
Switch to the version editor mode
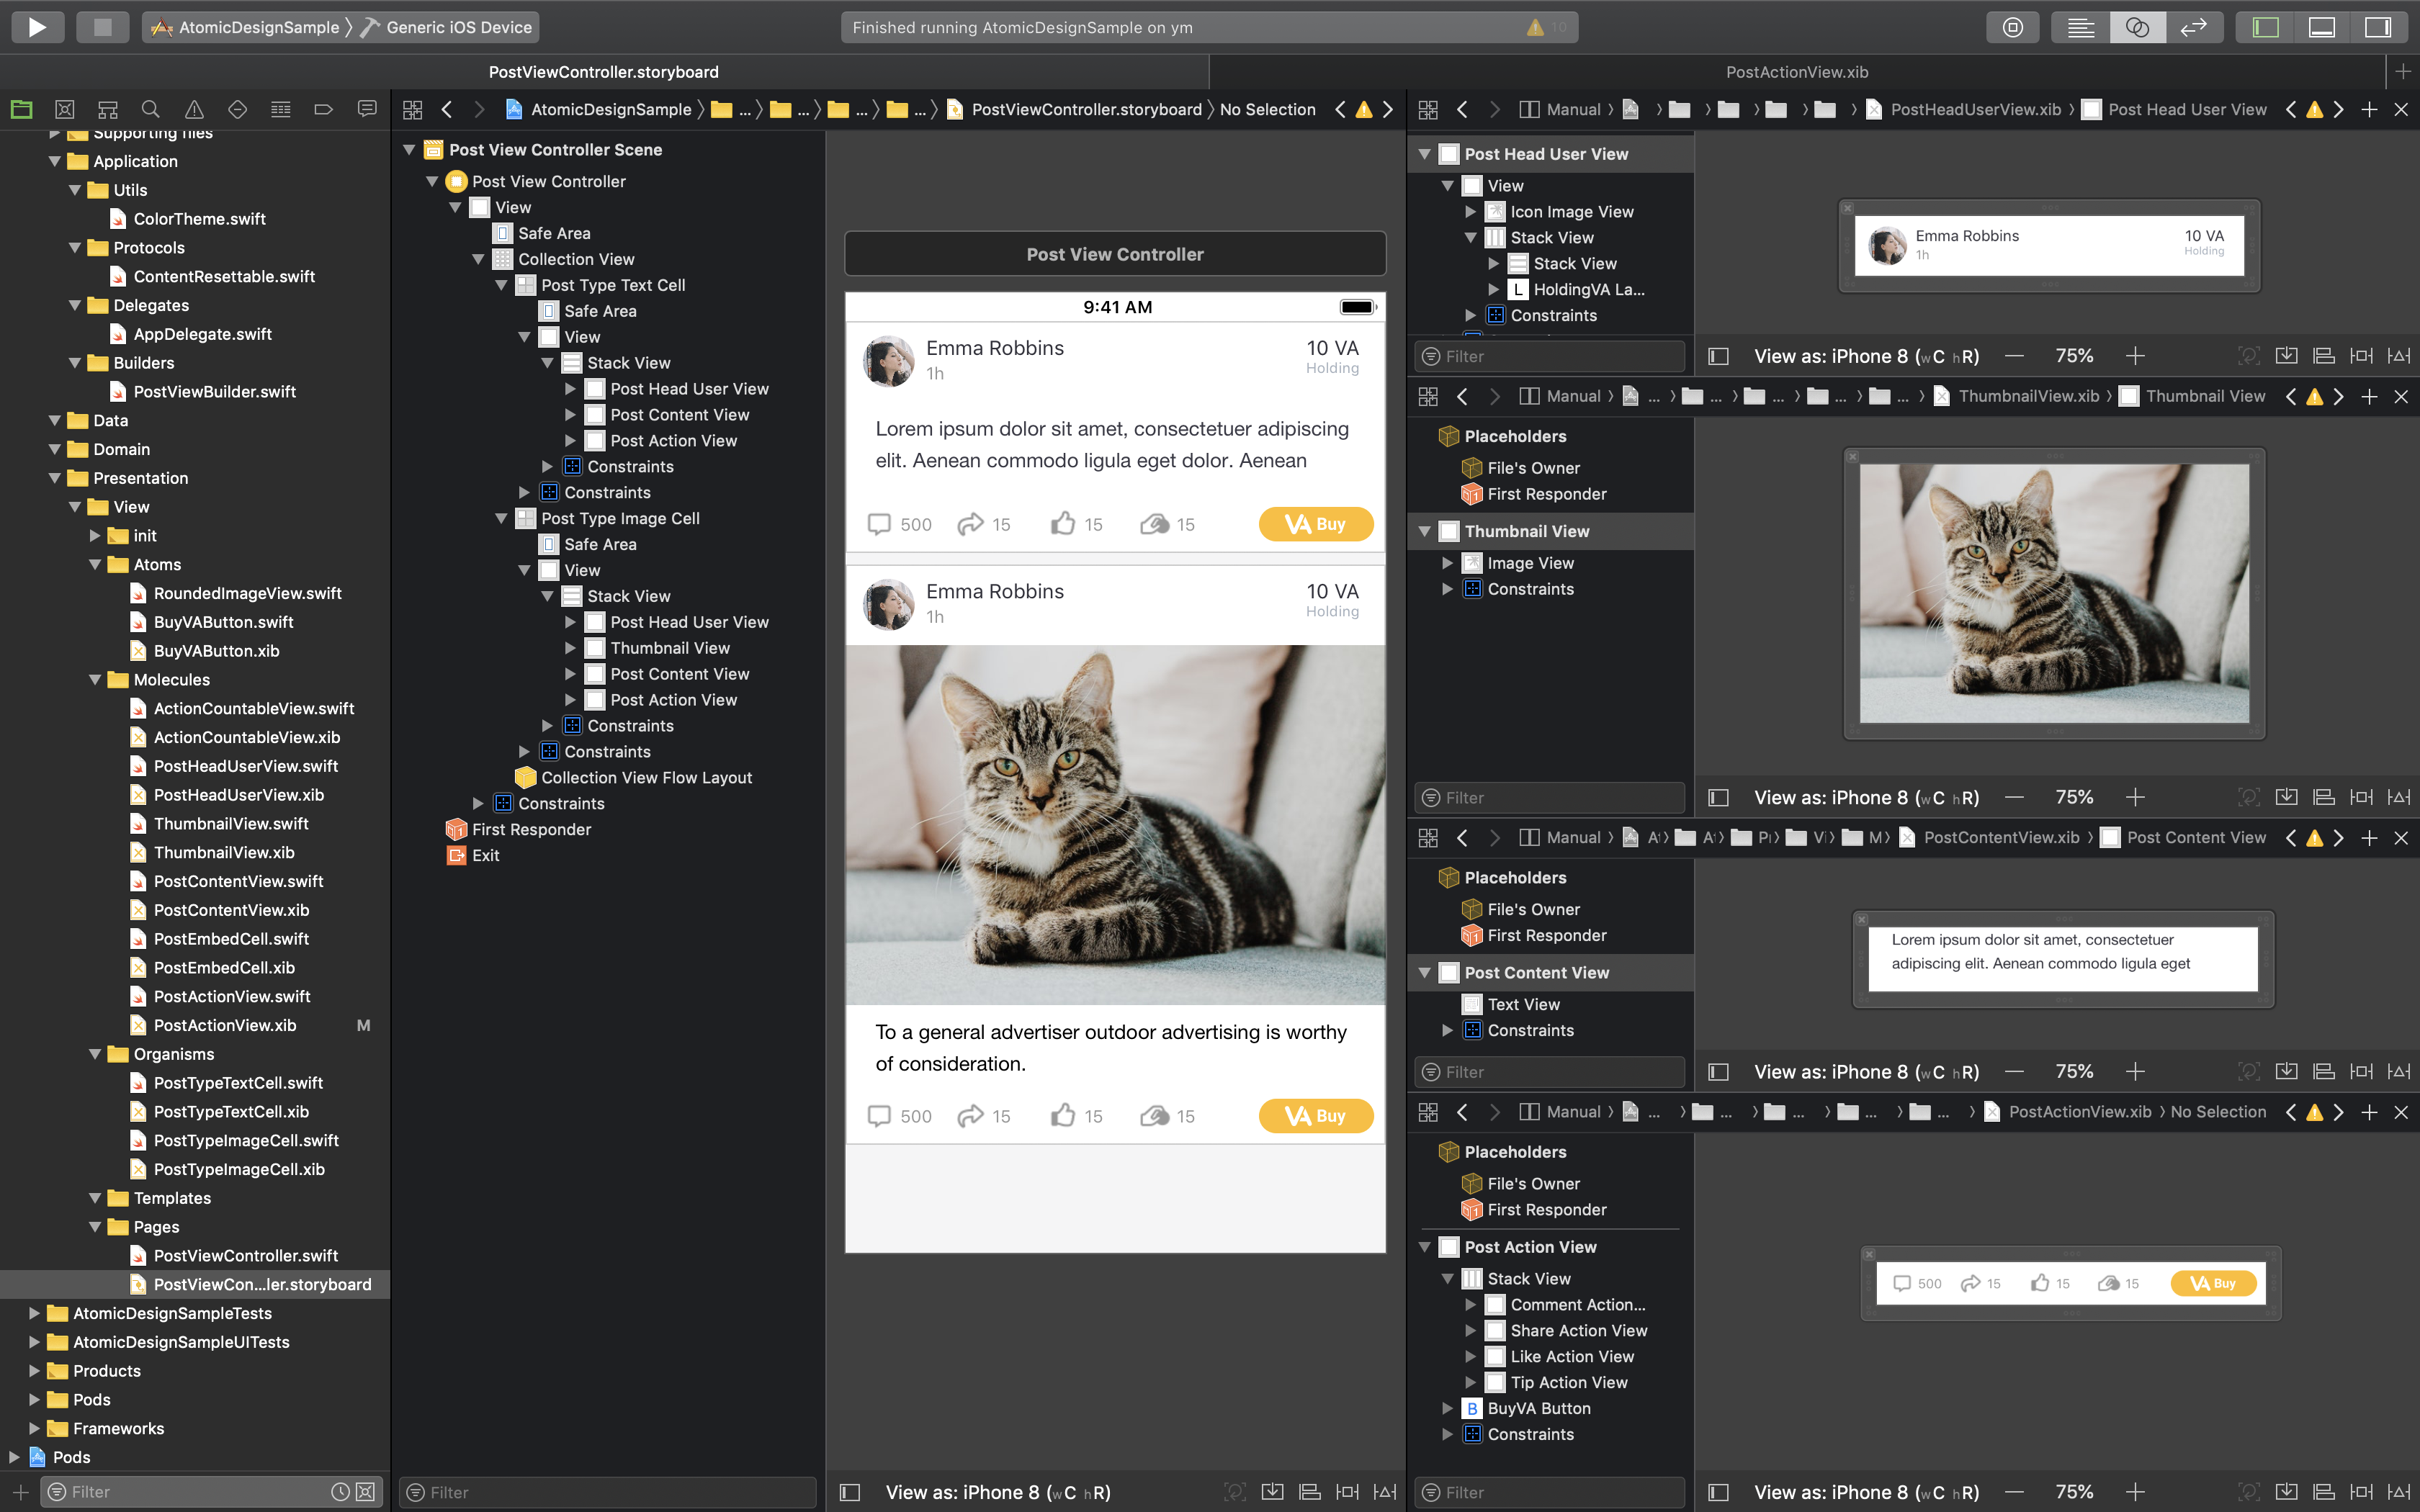2193,27
